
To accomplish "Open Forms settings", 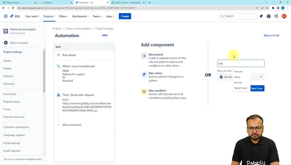I will tap(7, 109).
